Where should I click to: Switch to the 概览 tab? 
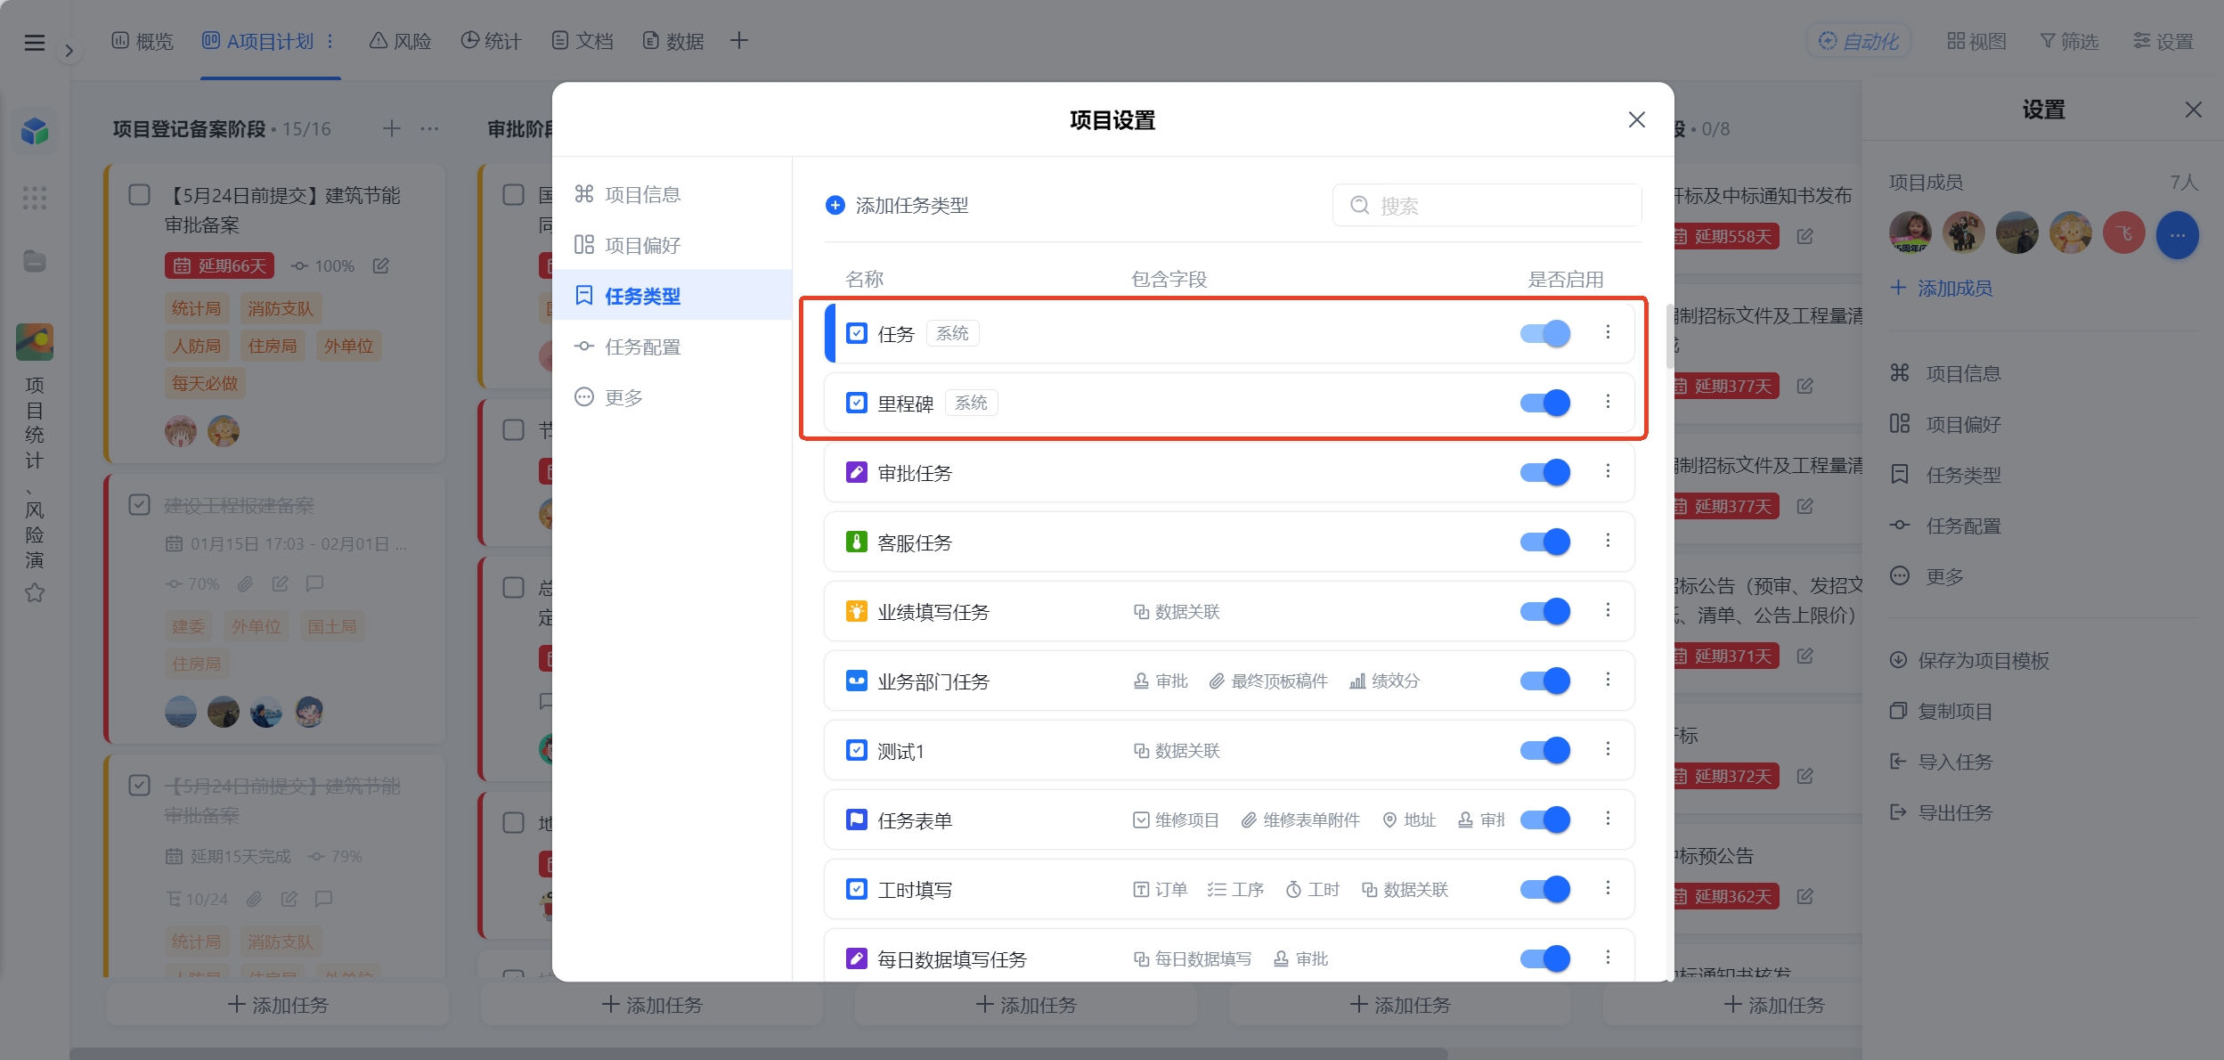tap(143, 41)
